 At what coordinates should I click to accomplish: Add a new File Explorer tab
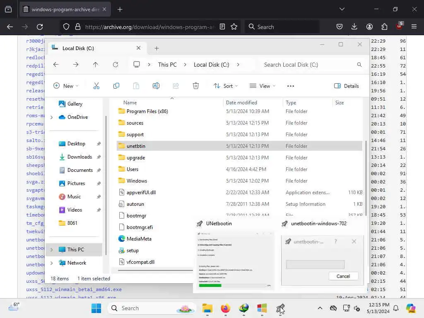click(x=157, y=48)
